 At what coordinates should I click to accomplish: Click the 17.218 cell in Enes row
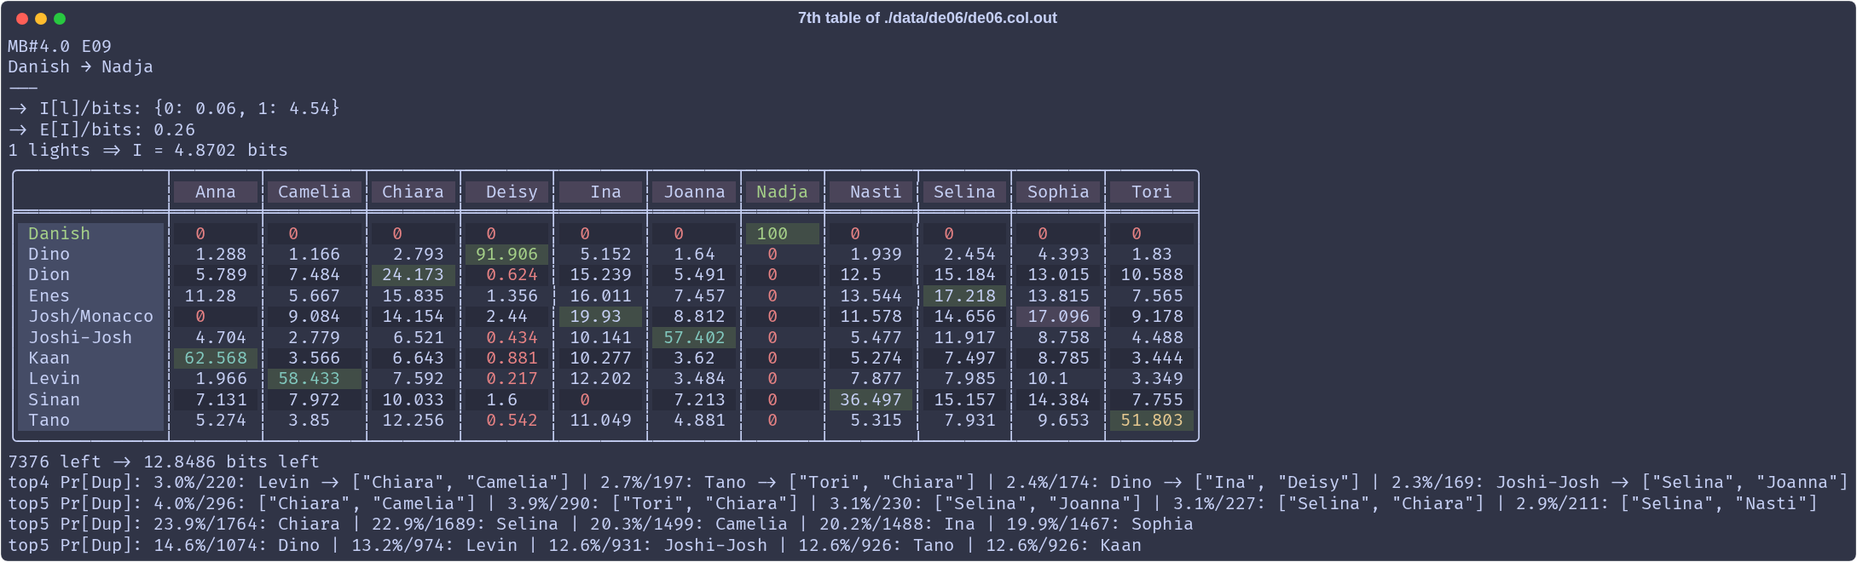point(964,296)
